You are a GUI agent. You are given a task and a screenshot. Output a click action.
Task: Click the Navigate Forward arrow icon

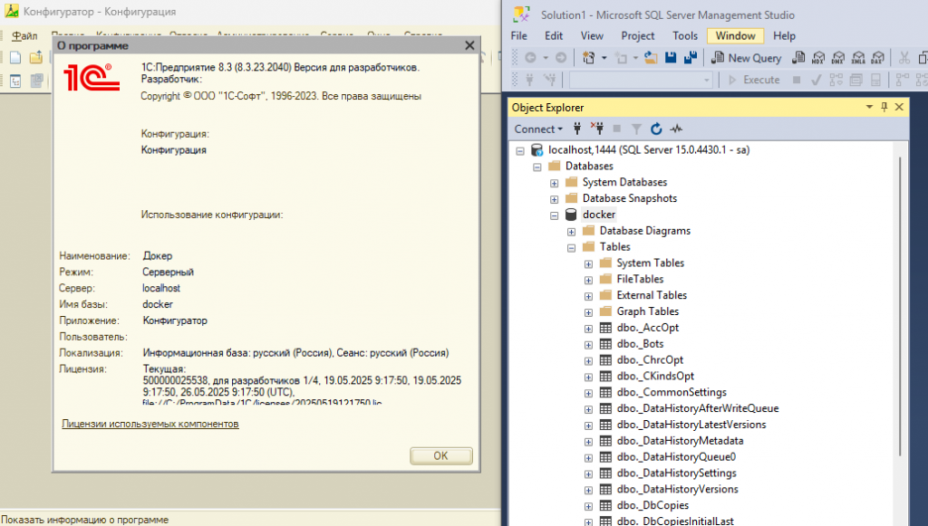[x=560, y=58]
